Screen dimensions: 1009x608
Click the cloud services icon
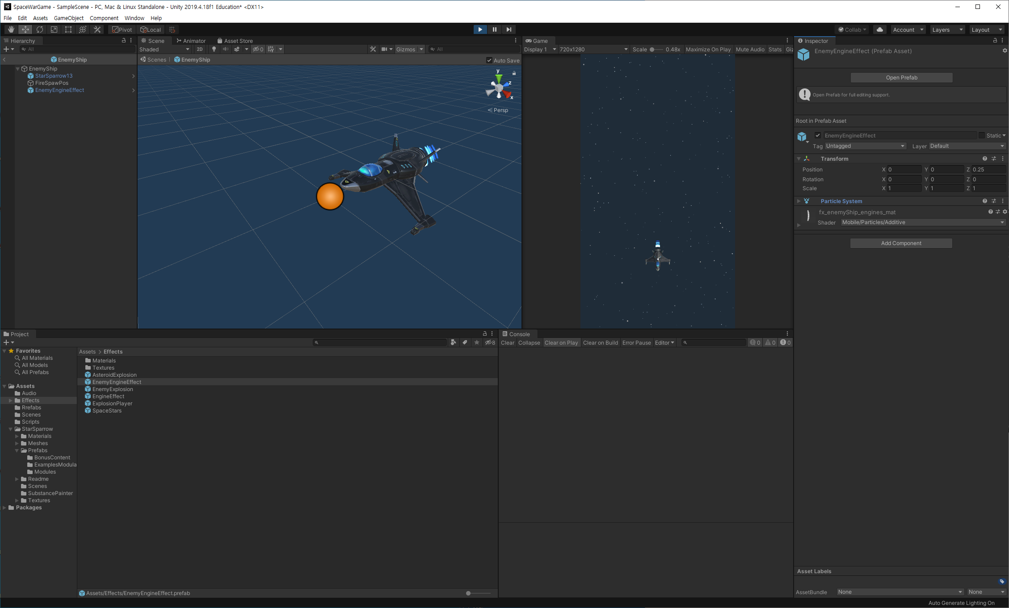[x=879, y=29]
